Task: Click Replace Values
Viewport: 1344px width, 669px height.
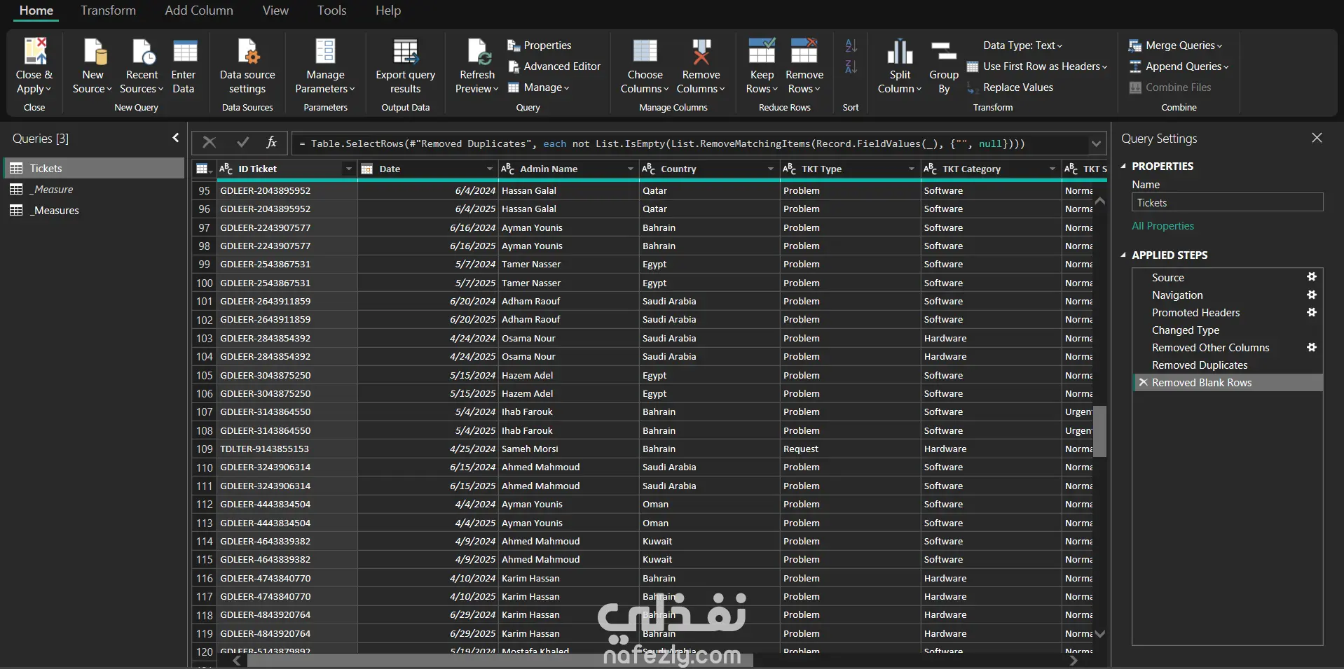Action: [x=1010, y=87]
